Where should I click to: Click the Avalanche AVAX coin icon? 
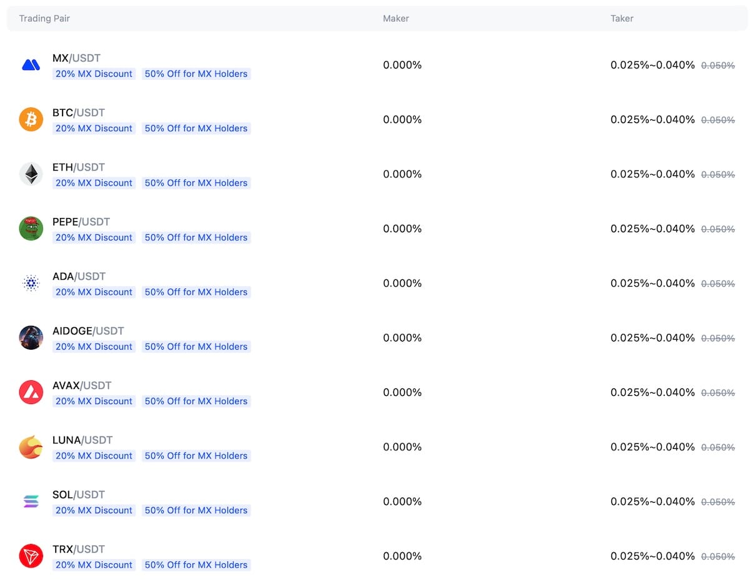(31, 392)
